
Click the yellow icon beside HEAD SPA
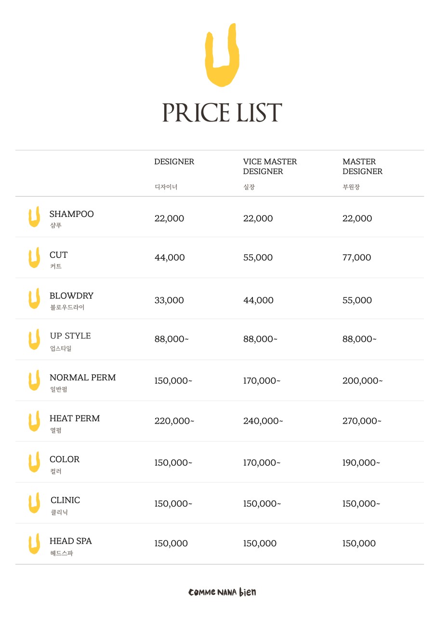[x=33, y=544]
